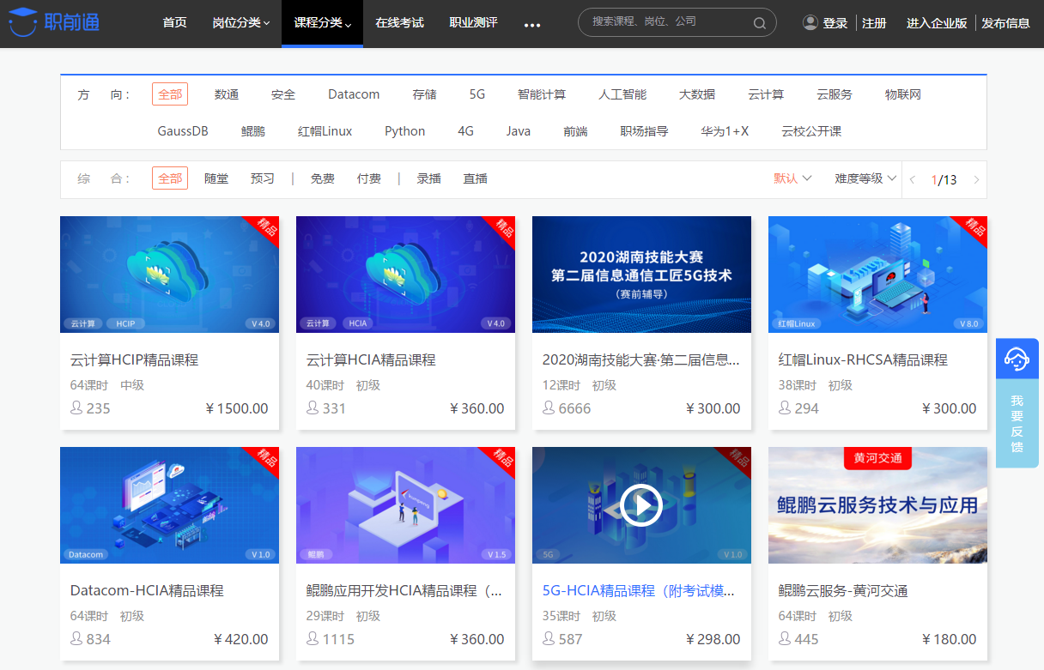This screenshot has width=1044, height=670.
Task: Enable the 付费 (paid) filter
Action: pos(369,178)
